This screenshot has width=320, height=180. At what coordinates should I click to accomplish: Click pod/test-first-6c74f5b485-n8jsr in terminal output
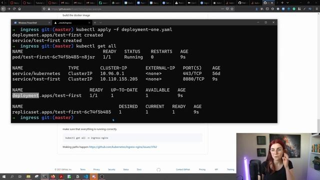(53, 57)
